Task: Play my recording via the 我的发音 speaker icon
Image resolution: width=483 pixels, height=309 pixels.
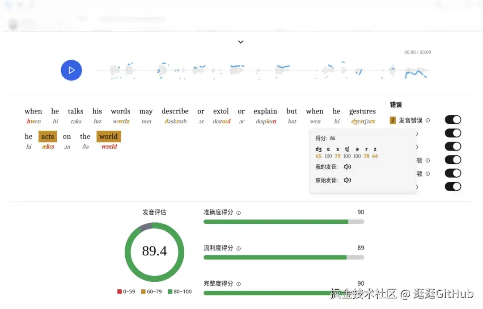Action: (x=347, y=166)
